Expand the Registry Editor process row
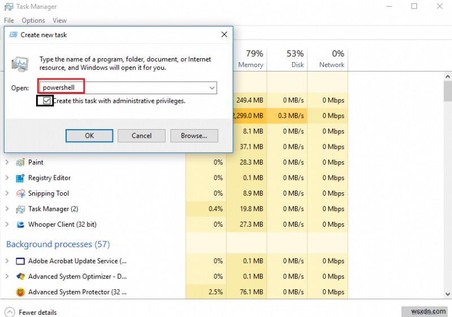 pos(7,178)
